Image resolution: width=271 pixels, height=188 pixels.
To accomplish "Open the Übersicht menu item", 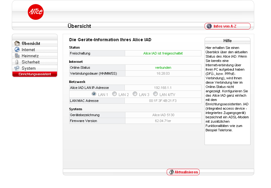I will 35,43.
